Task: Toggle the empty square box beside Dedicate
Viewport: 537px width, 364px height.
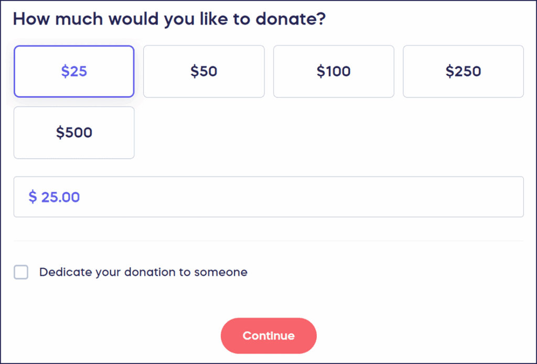Action: point(21,272)
